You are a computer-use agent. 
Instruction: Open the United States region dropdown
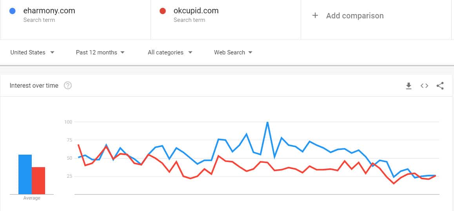(32, 52)
